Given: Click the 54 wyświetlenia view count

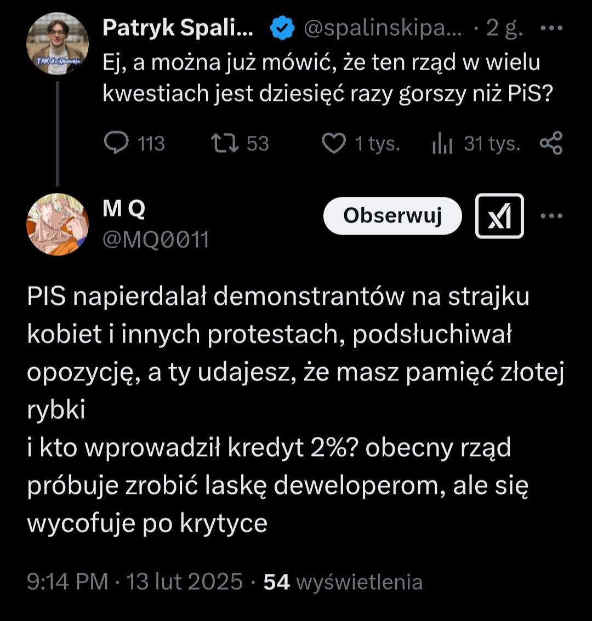Looking at the screenshot, I should 343,582.
